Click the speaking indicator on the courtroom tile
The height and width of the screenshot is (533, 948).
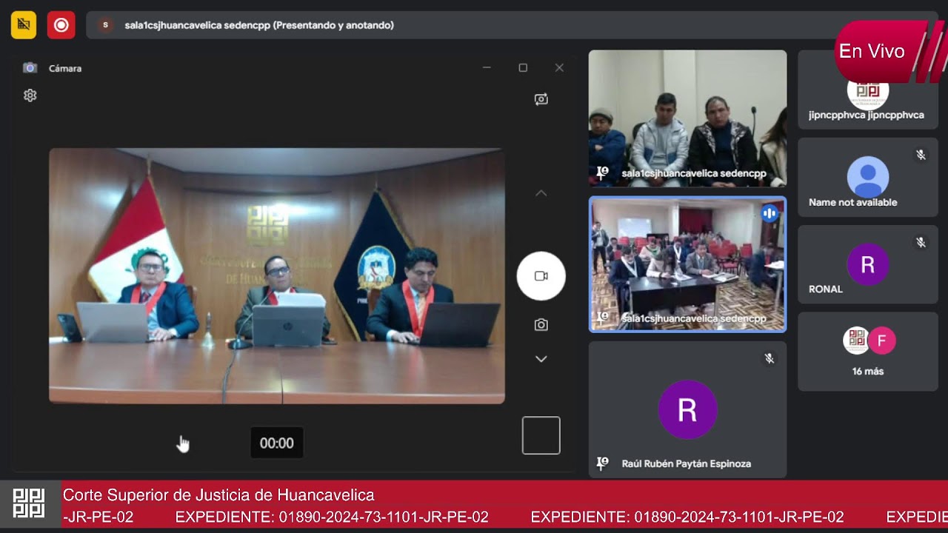tap(770, 213)
